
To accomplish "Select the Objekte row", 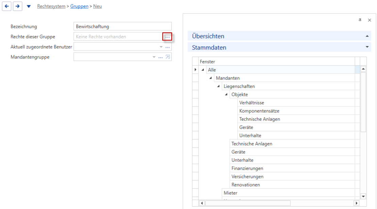I will pyautogui.click(x=292, y=94).
